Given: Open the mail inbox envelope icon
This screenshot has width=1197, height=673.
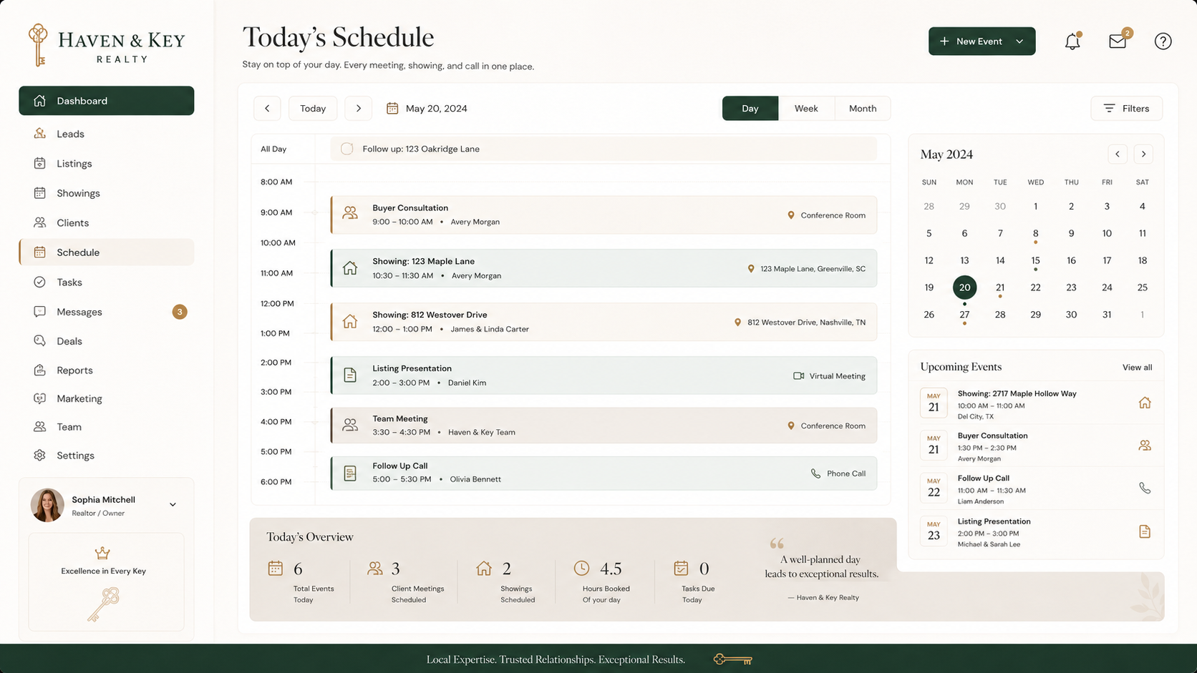Looking at the screenshot, I should [1118, 41].
